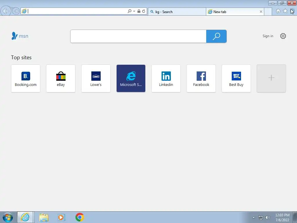Open the network status tray icon
The width and height of the screenshot is (297, 223).
[x=261, y=217]
